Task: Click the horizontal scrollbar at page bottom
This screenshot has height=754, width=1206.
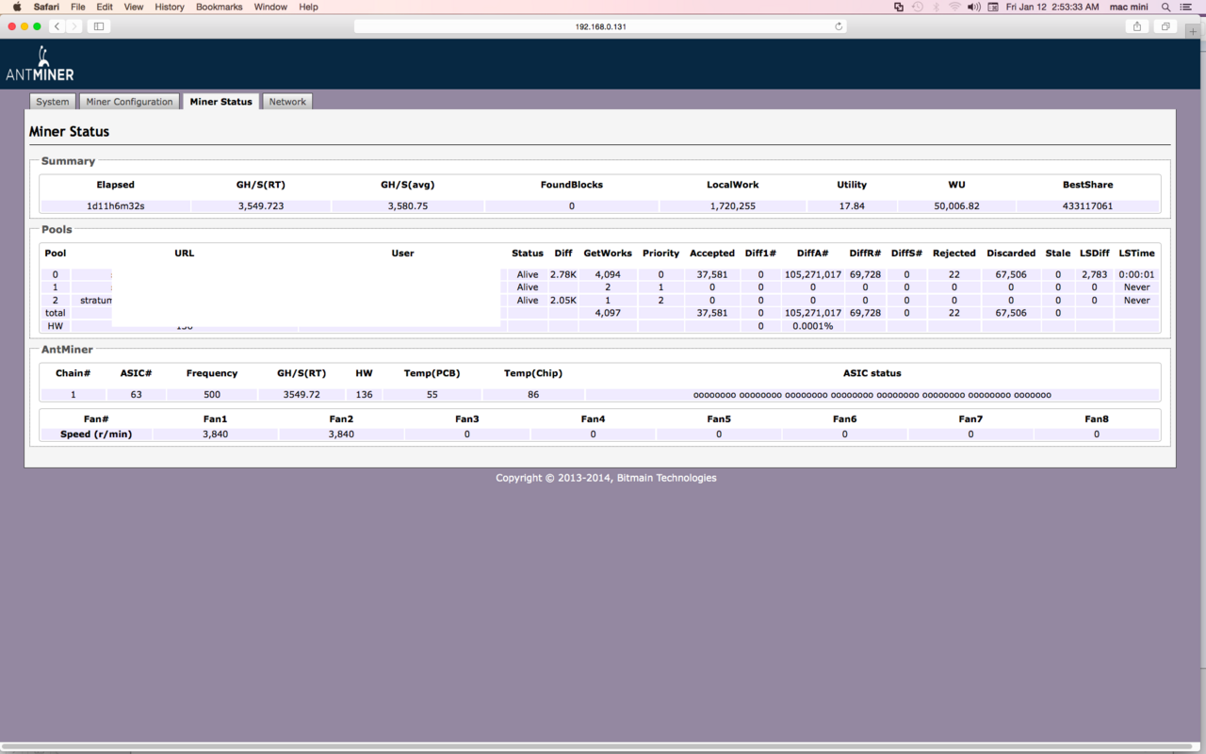Action: click(x=599, y=748)
